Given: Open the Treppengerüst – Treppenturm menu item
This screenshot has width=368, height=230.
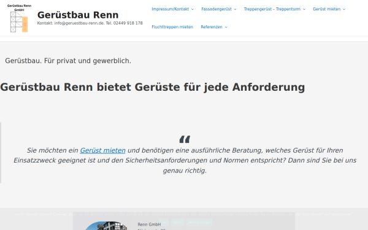Looking at the screenshot, I should (272, 9).
